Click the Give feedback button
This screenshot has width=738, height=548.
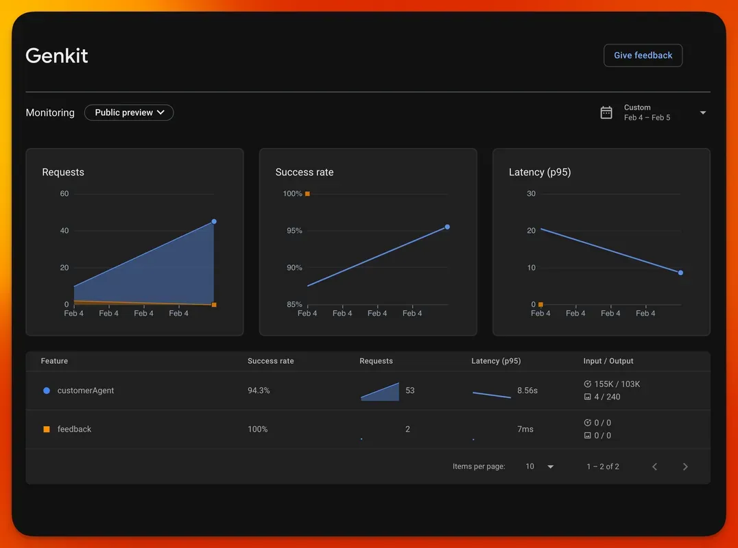[643, 55]
